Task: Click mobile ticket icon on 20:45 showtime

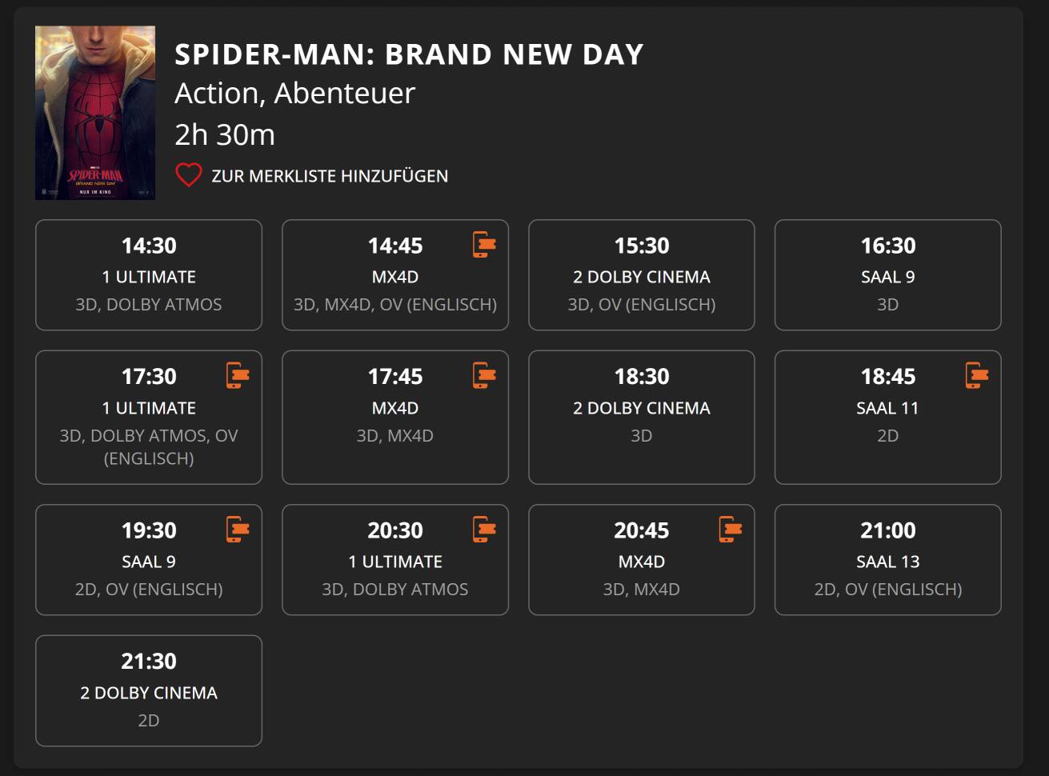Action: tap(731, 529)
